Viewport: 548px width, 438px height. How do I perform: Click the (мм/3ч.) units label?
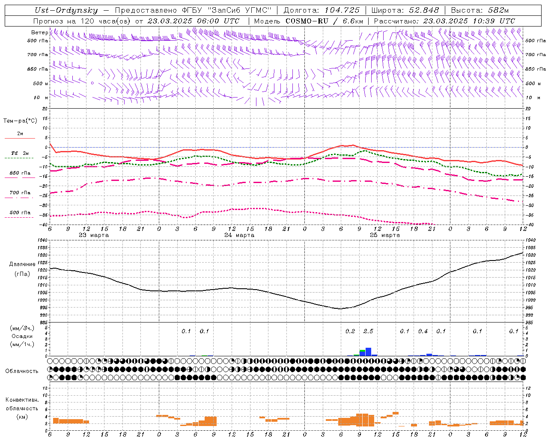click(x=22, y=328)
